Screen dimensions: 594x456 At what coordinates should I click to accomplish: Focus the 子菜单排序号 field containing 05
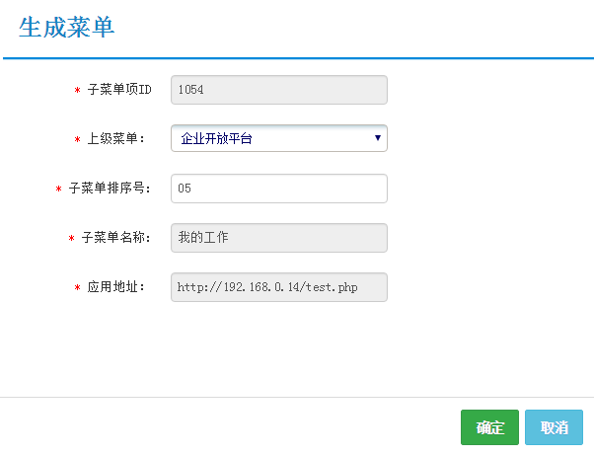pos(278,189)
